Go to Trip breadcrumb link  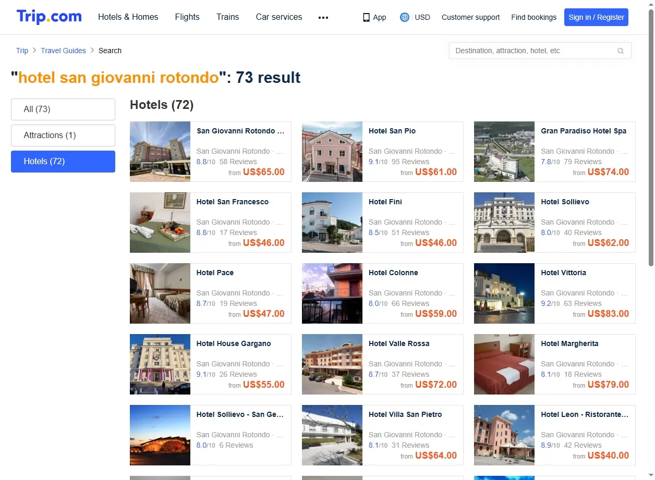point(22,51)
